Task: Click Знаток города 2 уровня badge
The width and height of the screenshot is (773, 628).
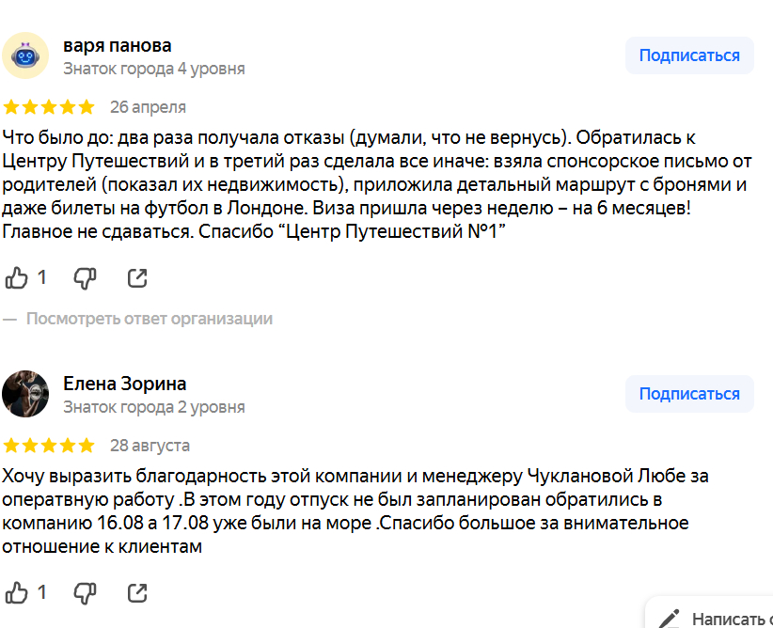Action: (153, 407)
